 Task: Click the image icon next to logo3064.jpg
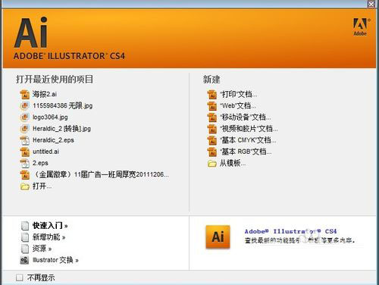click(24, 117)
